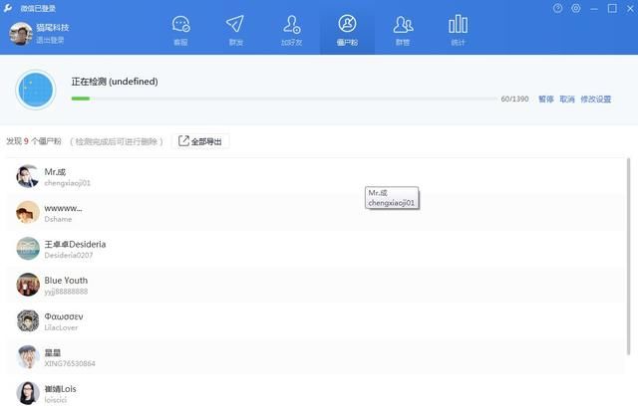This screenshot has height=410, width=638.
Task: Click the avatar next to XING76530864
Action: tap(28, 357)
